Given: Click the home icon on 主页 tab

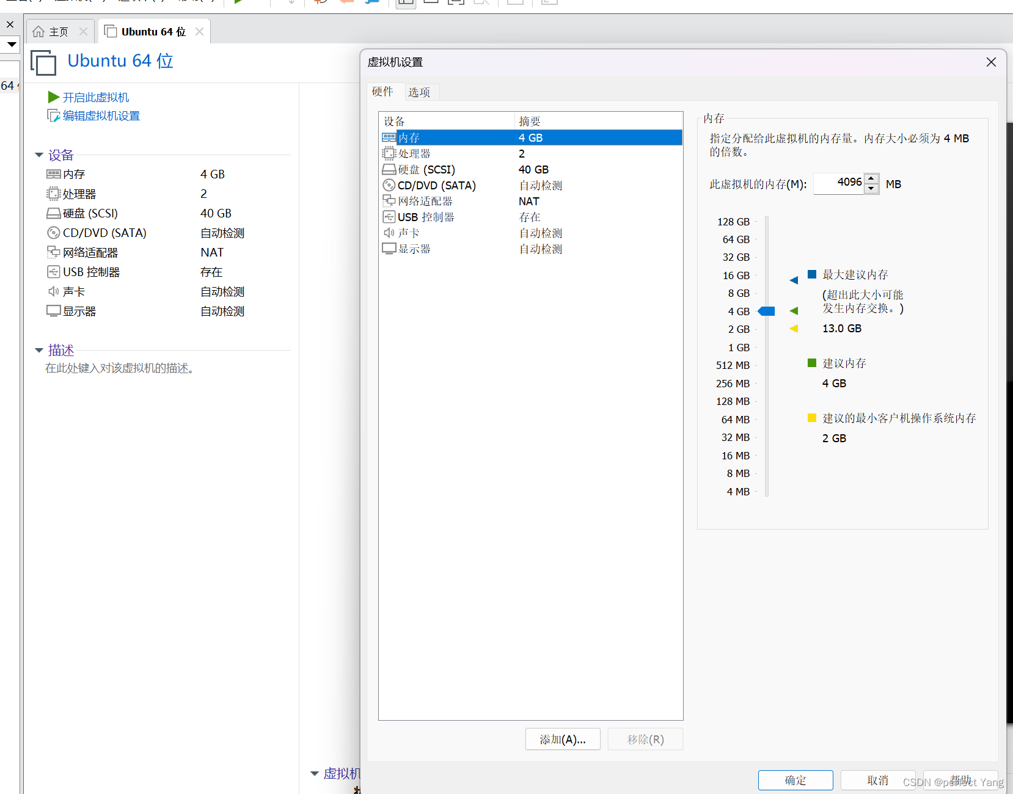Looking at the screenshot, I should [x=38, y=32].
